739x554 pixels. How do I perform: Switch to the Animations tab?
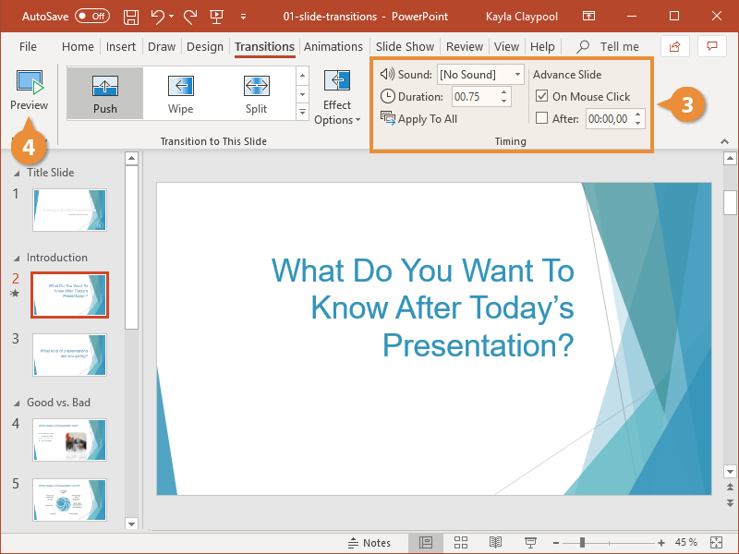click(x=333, y=46)
